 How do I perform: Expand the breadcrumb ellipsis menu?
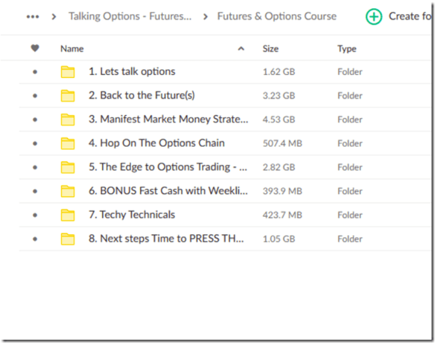tap(33, 16)
